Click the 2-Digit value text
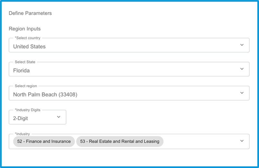 [21, 118]
